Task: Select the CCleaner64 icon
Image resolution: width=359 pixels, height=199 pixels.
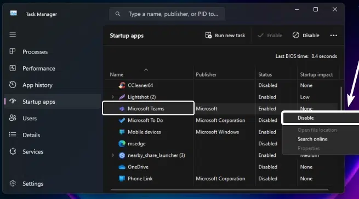Action: point(122,85)
